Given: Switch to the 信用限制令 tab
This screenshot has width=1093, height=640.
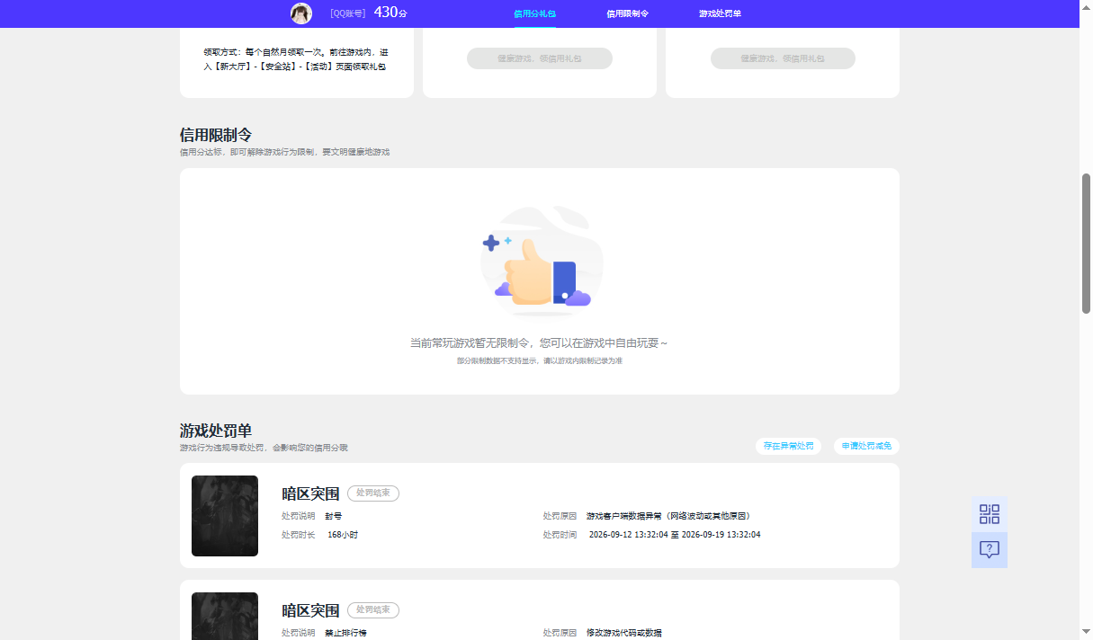Looking at the screenshot, I should [628, 13].
